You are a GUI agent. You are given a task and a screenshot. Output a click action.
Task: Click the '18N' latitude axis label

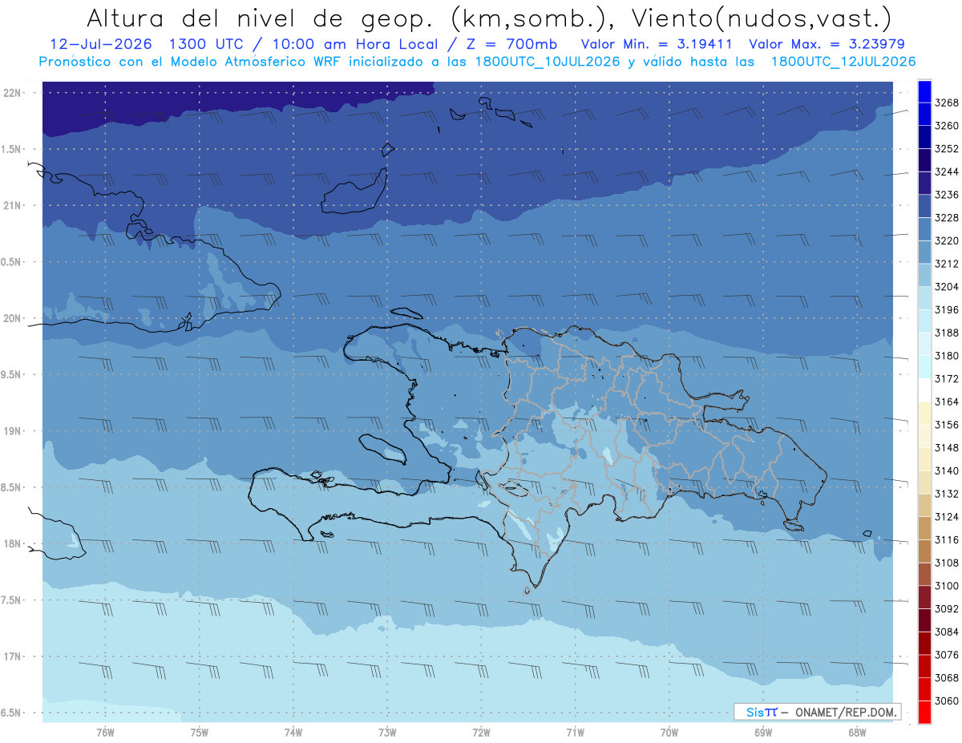pos(13,544)
